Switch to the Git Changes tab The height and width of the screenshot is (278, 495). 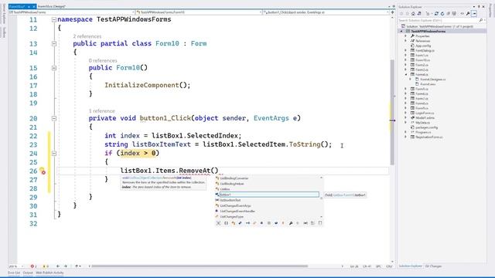pyautogui.click(x=433, y=266)
